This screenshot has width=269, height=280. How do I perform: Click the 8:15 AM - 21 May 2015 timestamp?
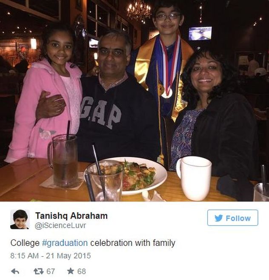[x=51, y=256]
